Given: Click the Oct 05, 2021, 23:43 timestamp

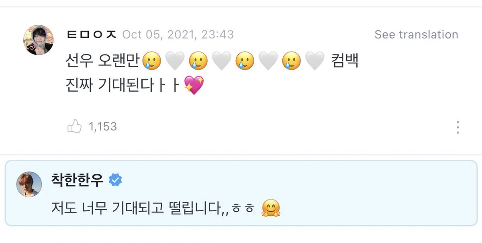Looking at the screenshot, I should 178,35.
